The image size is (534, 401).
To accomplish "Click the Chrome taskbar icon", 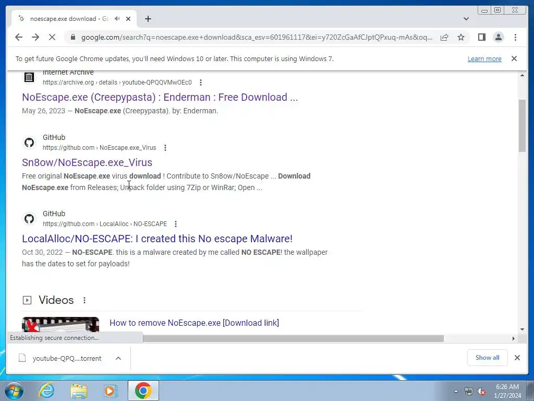I will pos(143,391).
